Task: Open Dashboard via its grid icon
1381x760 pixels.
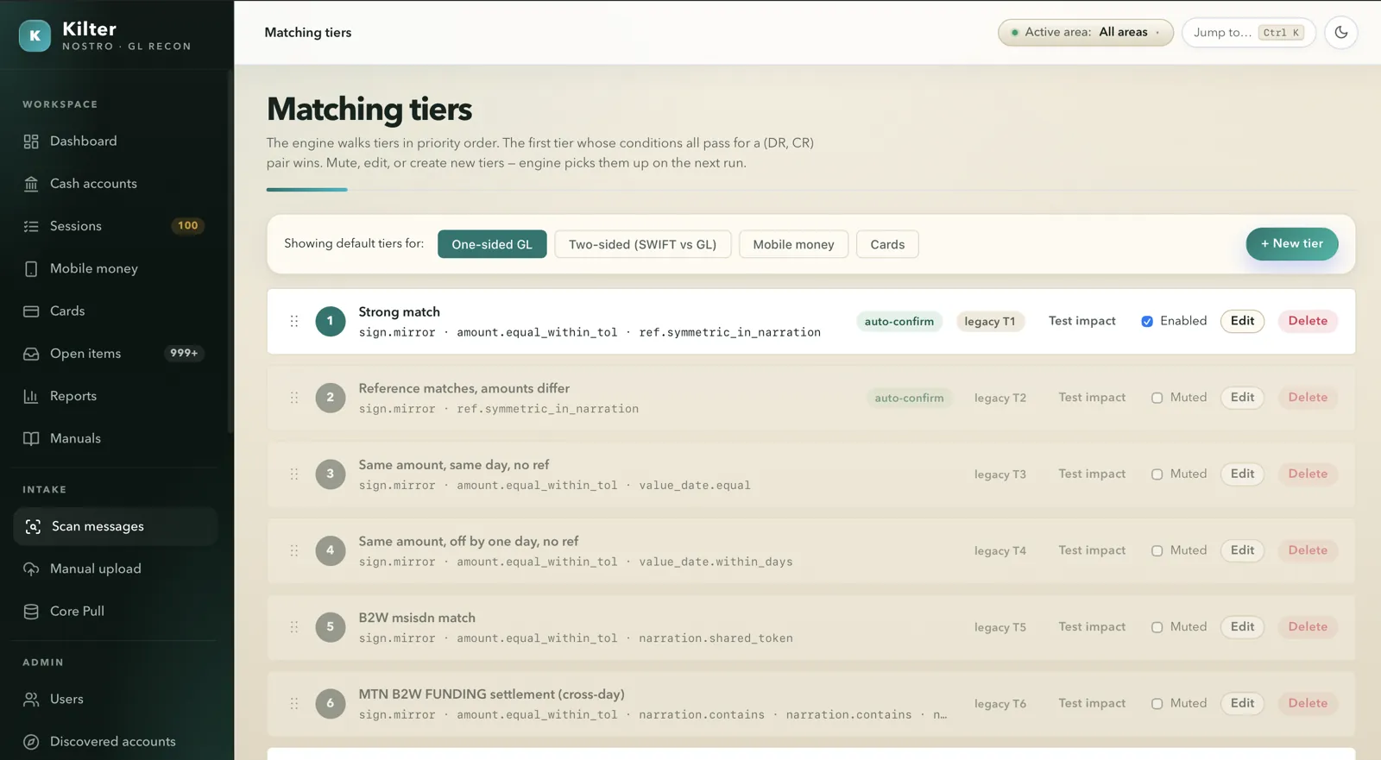Action: (31, 141)
